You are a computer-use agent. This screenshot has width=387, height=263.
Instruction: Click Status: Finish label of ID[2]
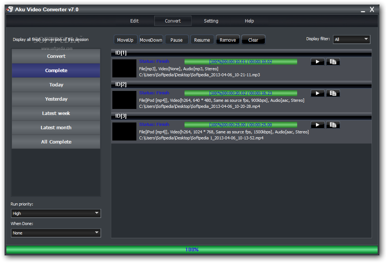[x=154, y=93]
